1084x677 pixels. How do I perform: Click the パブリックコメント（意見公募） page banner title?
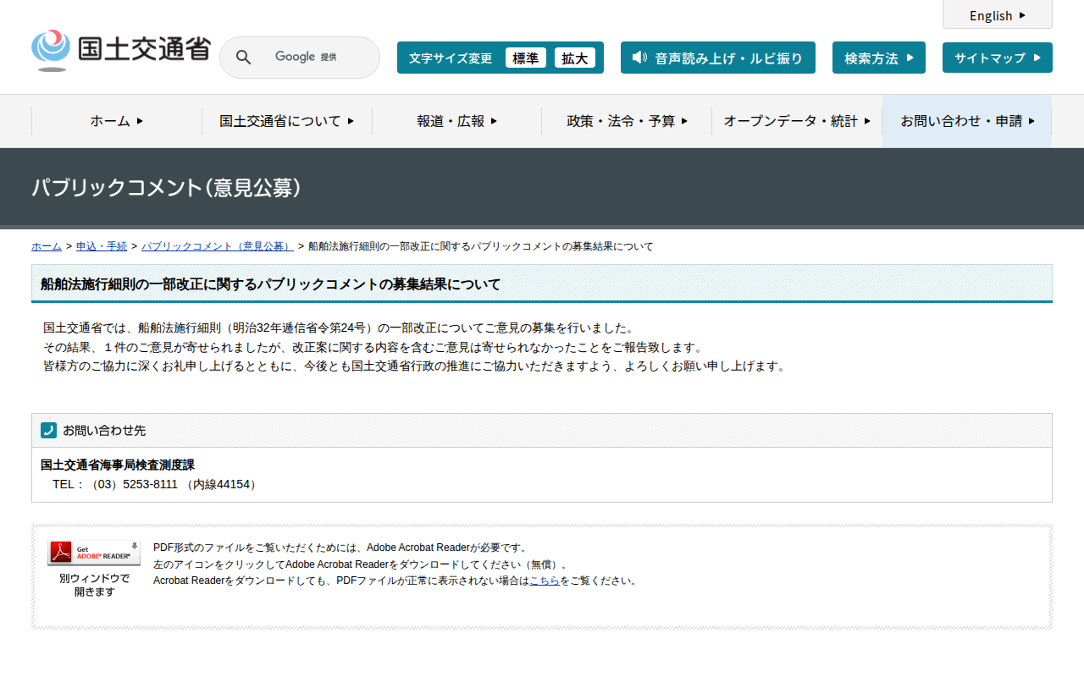coord(167,188)
